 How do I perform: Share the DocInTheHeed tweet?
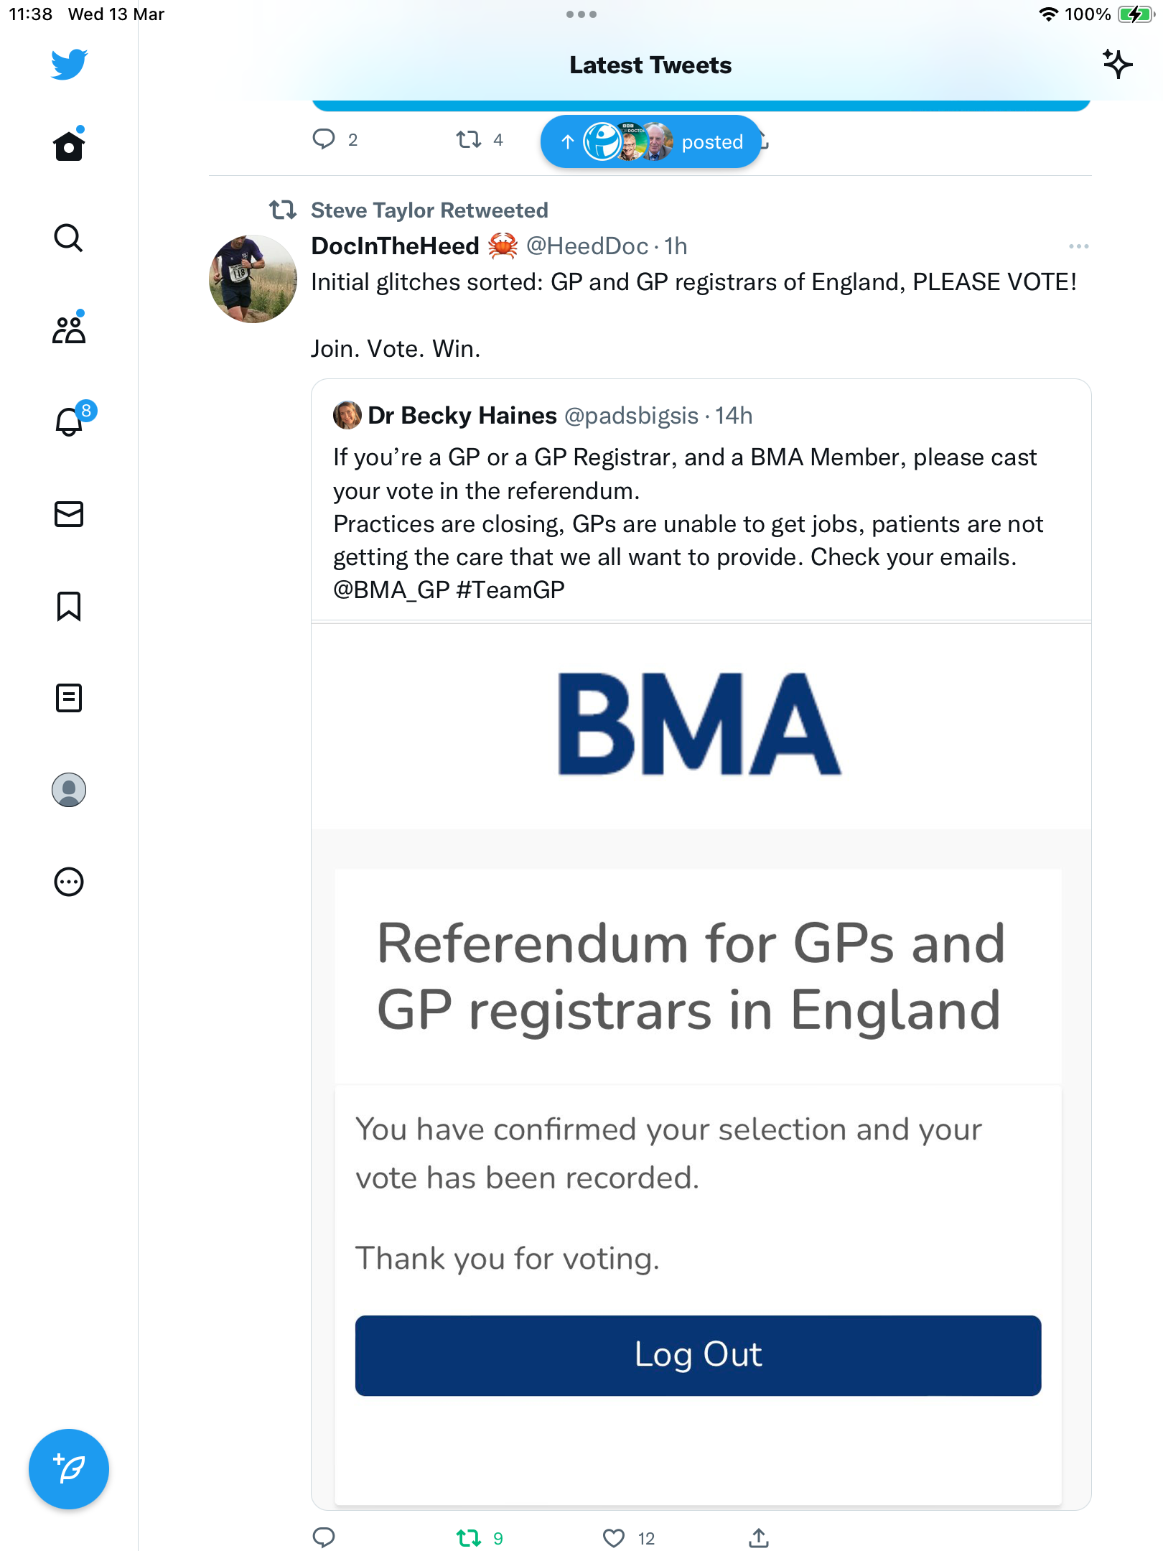[x=759, y=1538]
